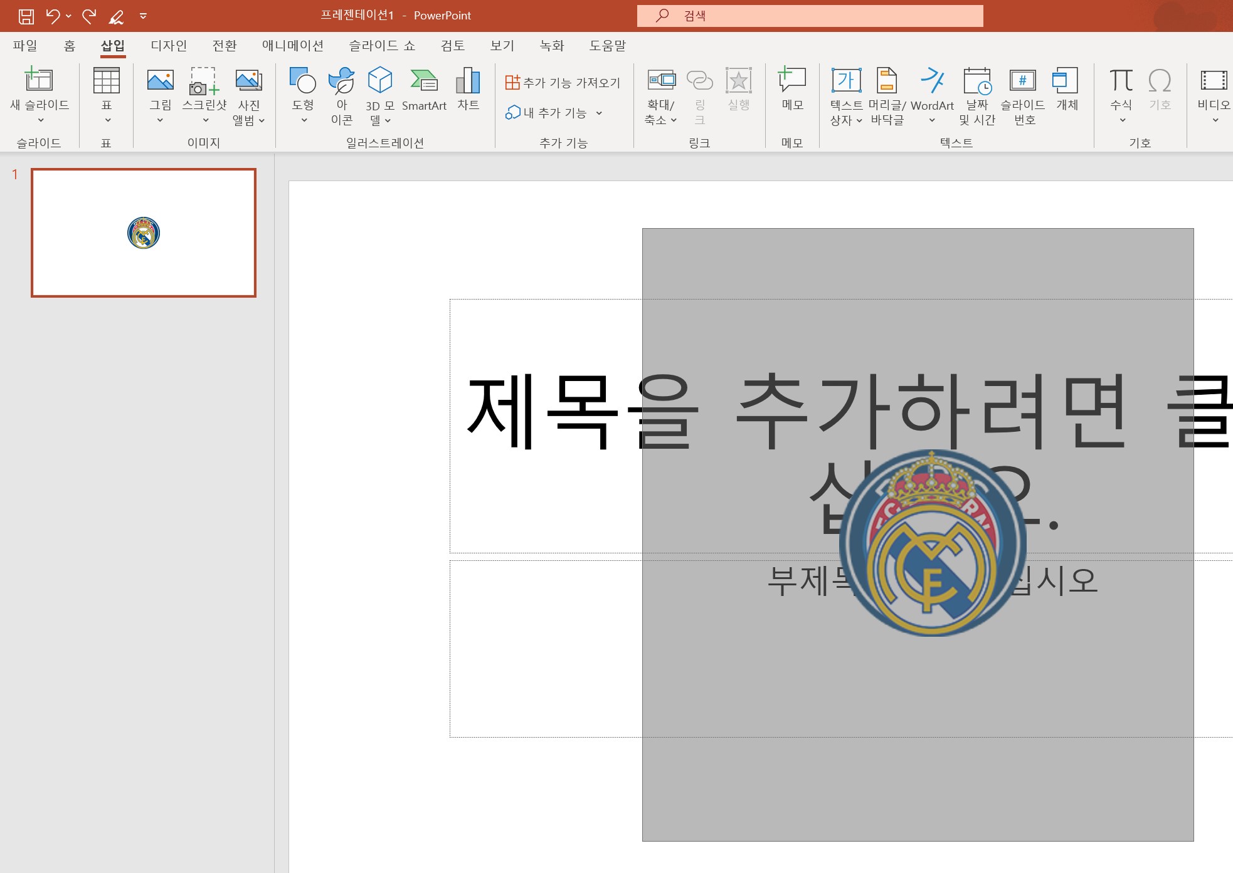1233x873 pixels.
Task: Switch to the 디자인 ribbon tab
Action: (168, 45)
